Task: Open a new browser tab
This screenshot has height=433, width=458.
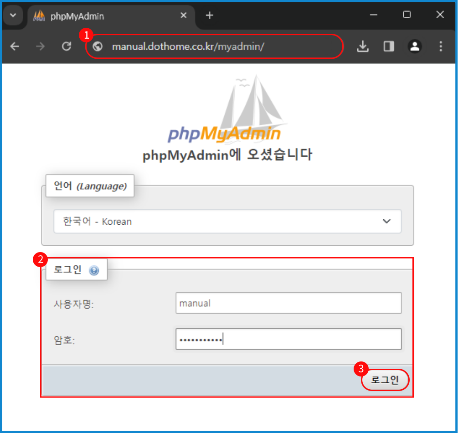Action: 209,15
